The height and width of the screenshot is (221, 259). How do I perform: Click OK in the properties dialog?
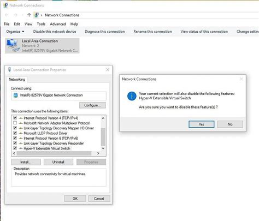coord(75,199)
